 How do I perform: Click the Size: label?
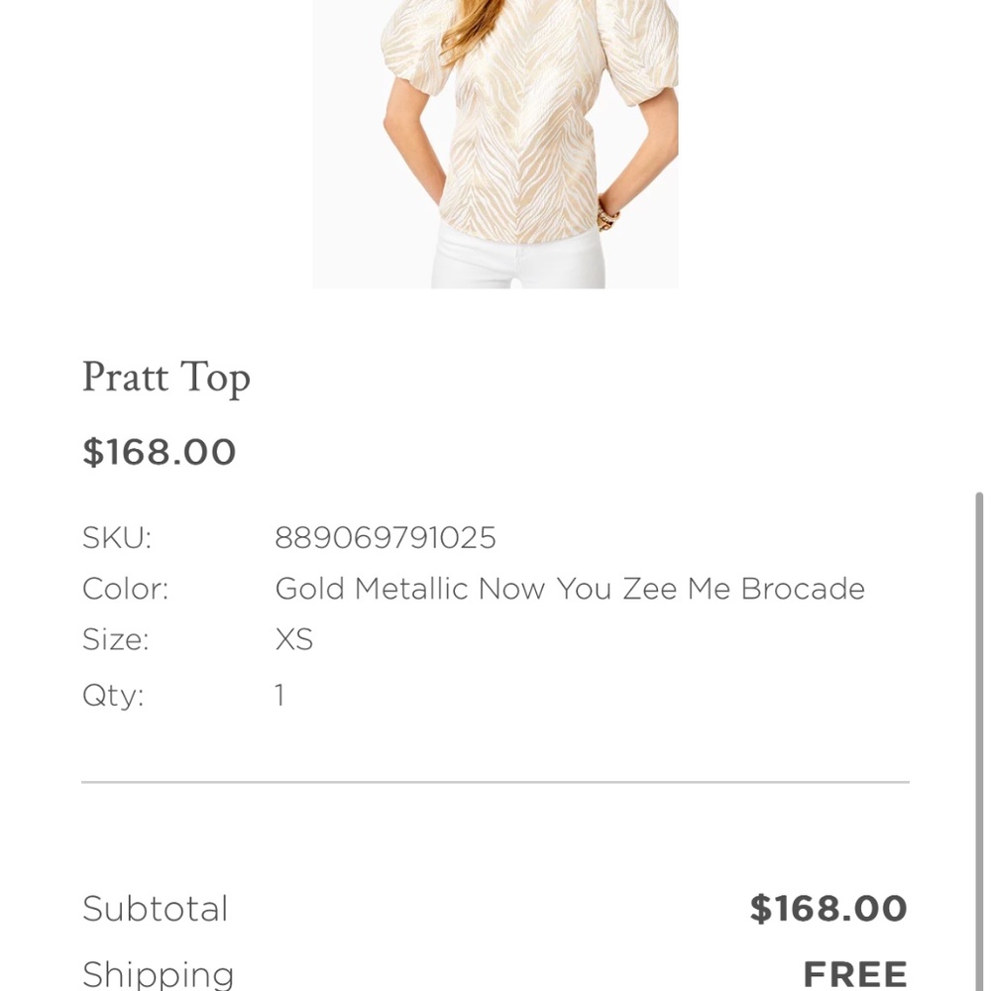[115, 639]
